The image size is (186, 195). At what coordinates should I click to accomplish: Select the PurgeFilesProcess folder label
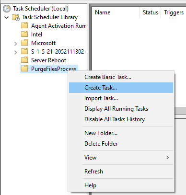click(x=54, y=69)
